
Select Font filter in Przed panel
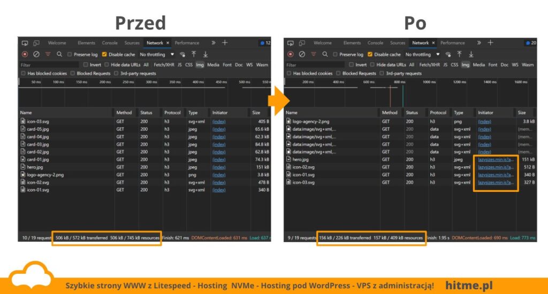point(227,65)
